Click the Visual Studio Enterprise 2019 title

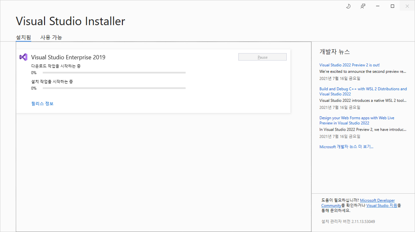click(x=68, y=58)
